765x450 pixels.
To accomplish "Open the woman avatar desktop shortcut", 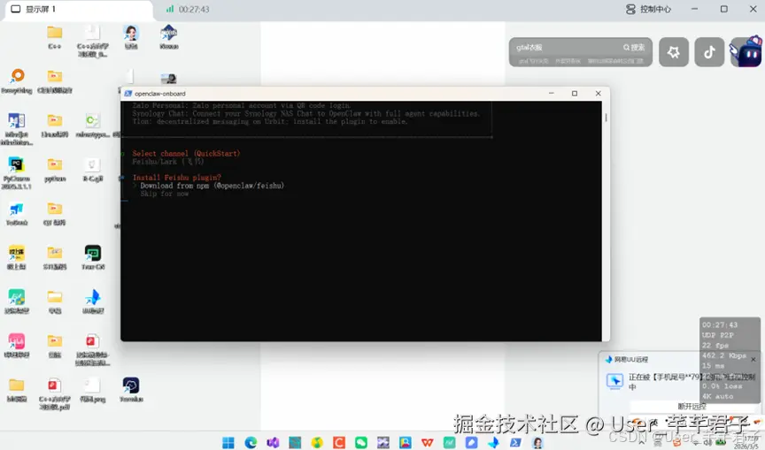I will (131, 37).
